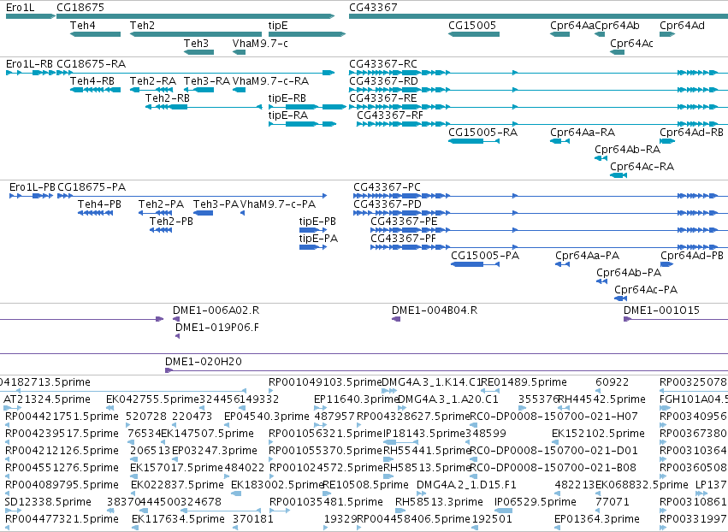728x532 pixels.
Task: Select transcript label CG43367-RF
Action: 390,115
